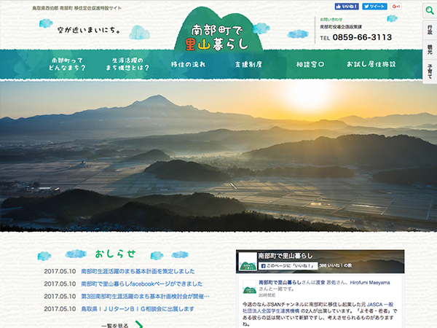Open 移住の流れ menu item

pos(188,64)
